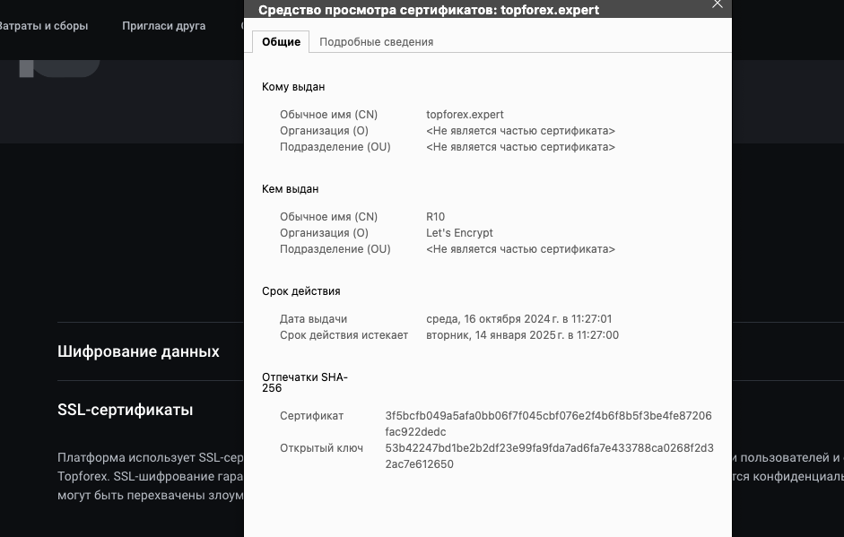The height and width of the screenshot is (537, 844).
Task: Click the Let's Encrypt organization value
Action: tap(459, 233)
